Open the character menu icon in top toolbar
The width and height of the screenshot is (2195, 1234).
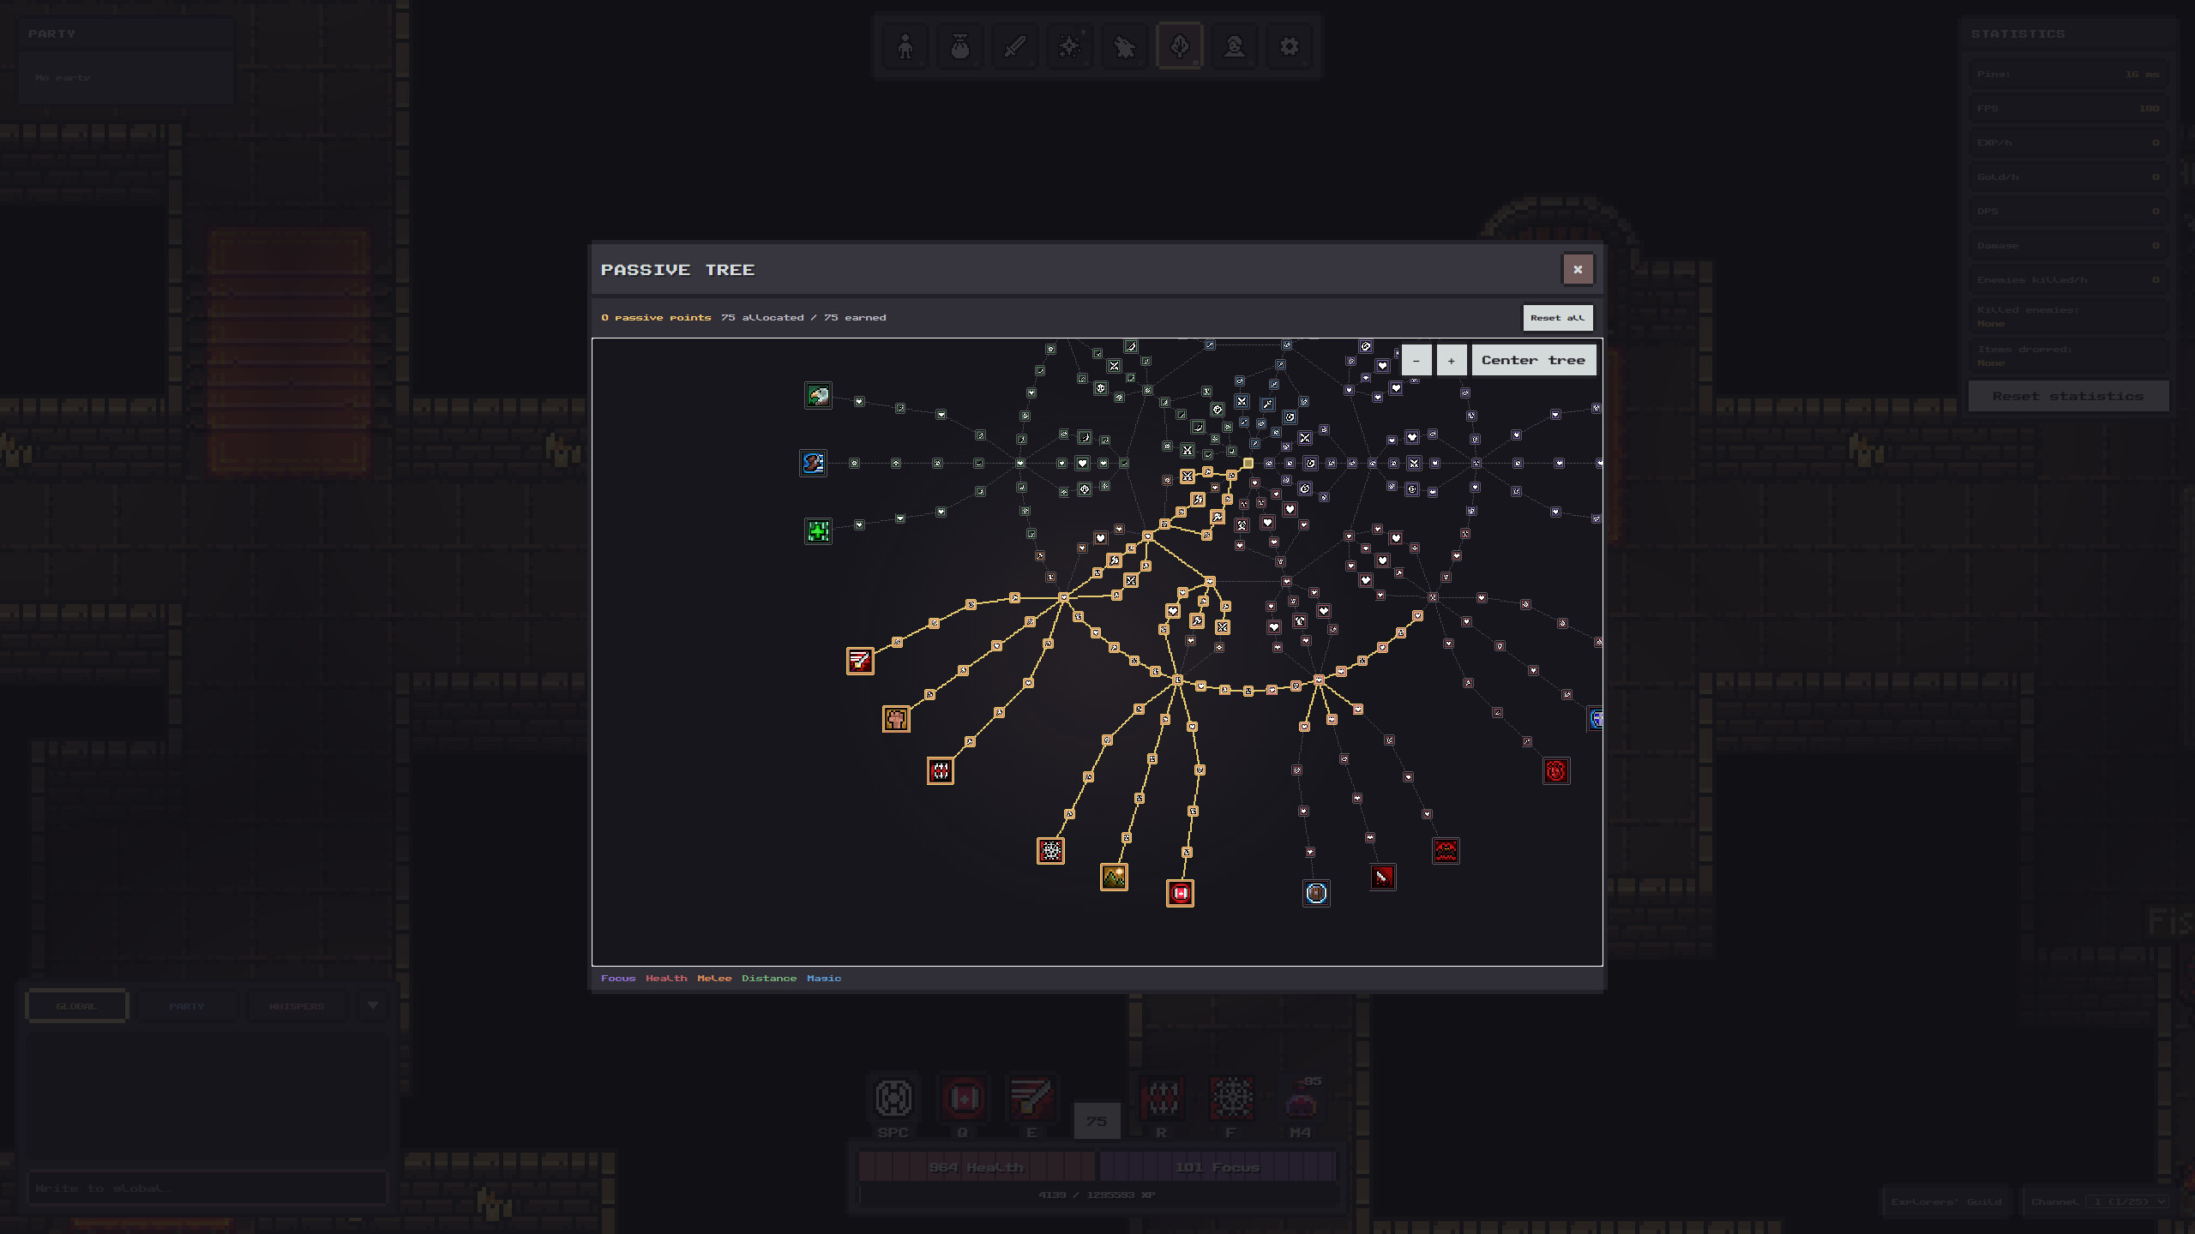click(x=905, y=46)
